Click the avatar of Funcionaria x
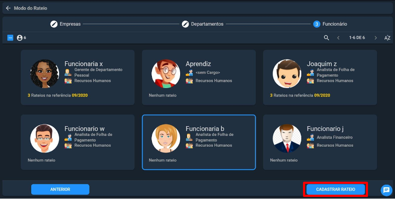Screen dimensions: 395x199 [x=45, y=74]
